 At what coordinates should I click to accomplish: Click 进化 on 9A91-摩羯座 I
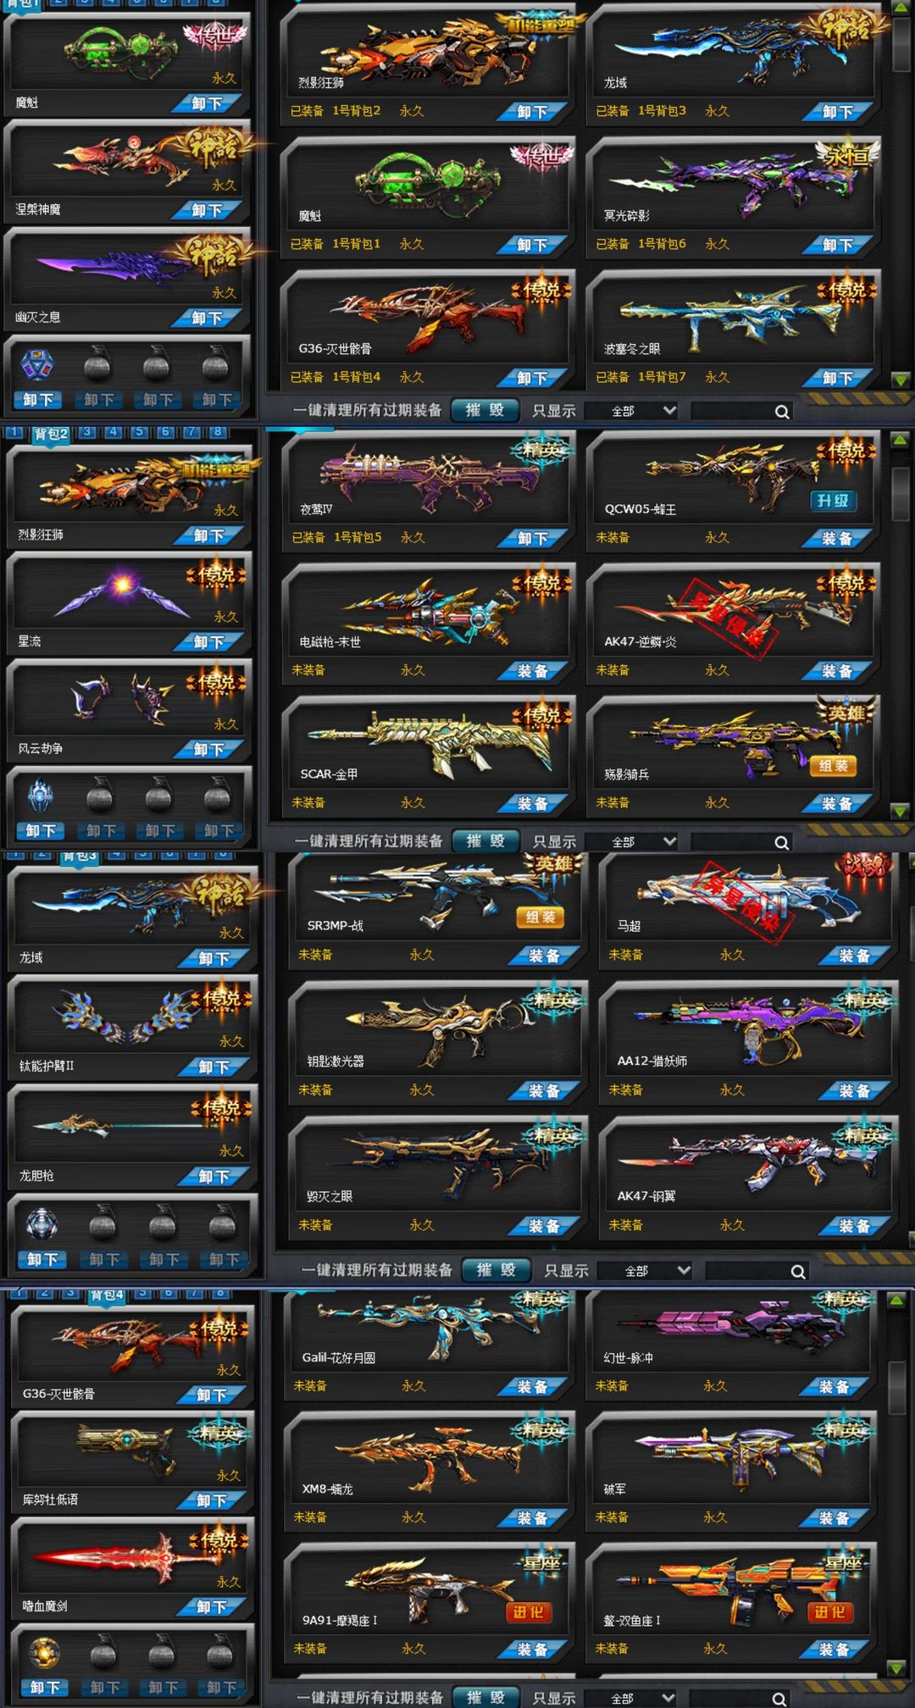click(529, 1611)
